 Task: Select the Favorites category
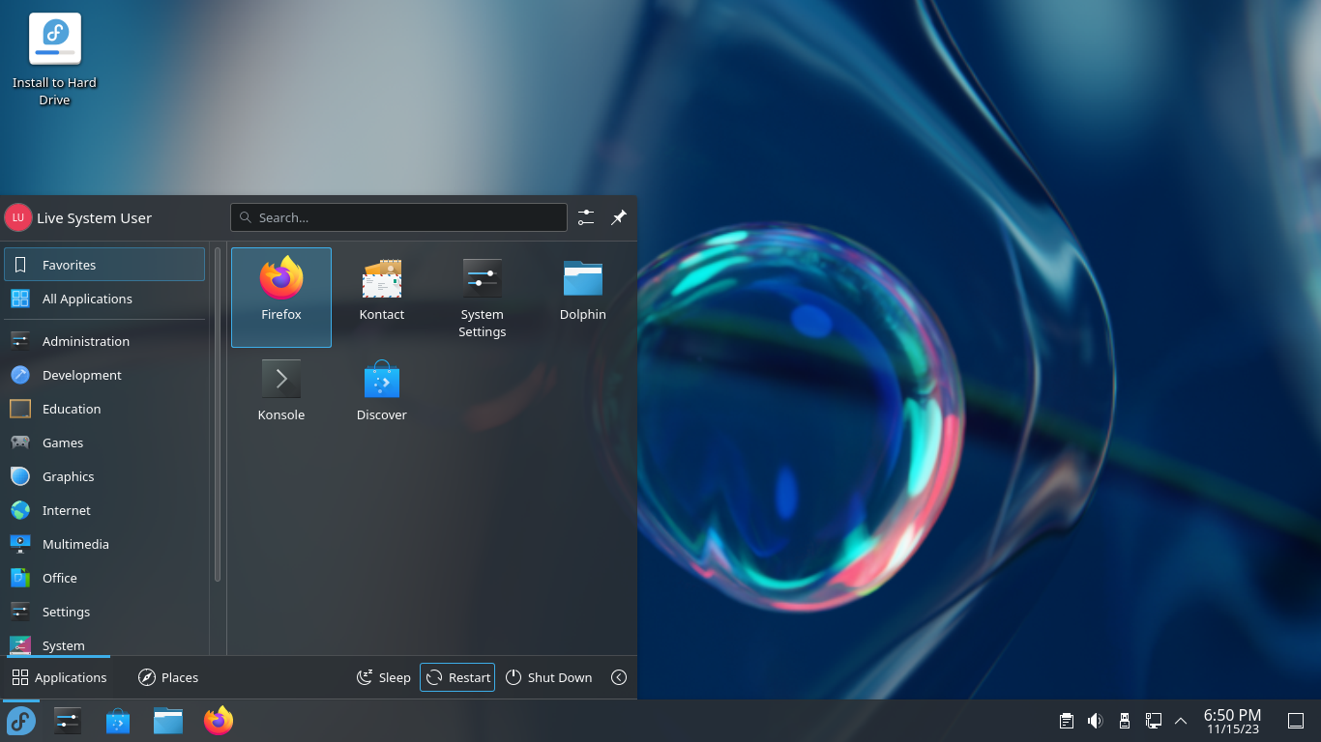pyautogui.click(x=104, y=265)
